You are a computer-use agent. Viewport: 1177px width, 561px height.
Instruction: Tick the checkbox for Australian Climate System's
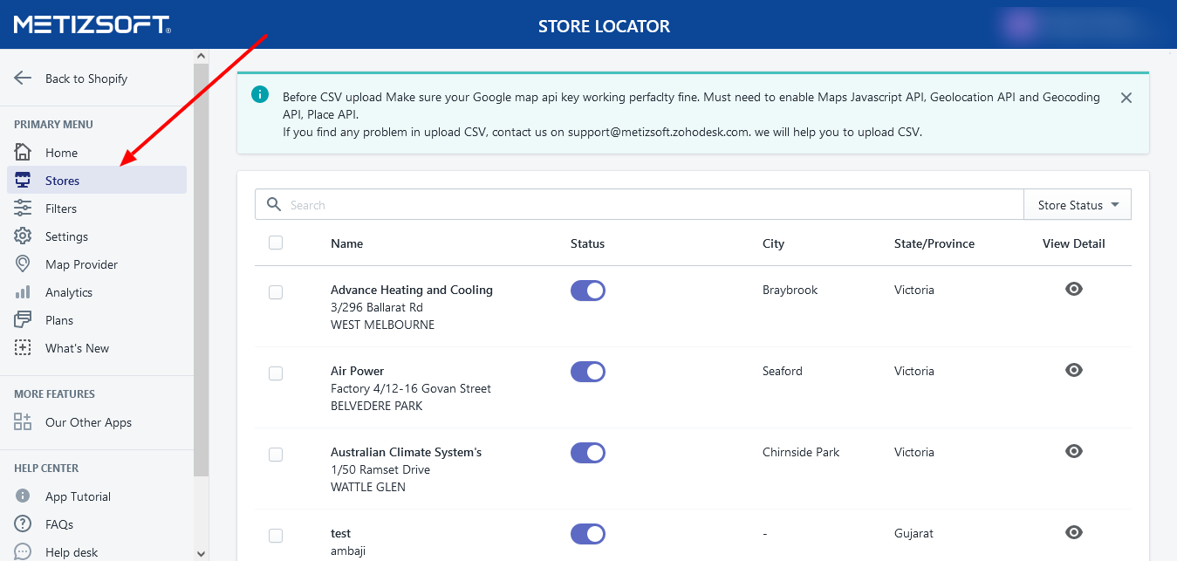pos(276,454)
